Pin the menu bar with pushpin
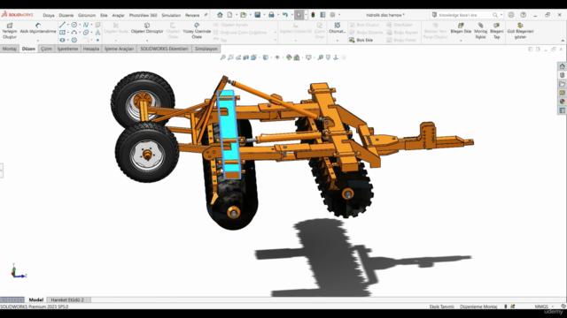Image resolution: width=567 pixels, height=318 pixels. click(206, 15)
